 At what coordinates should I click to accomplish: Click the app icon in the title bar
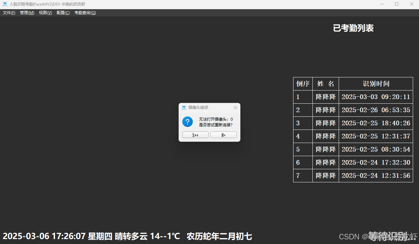click(5, 4)
